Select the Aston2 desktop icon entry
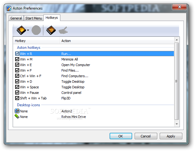This screenshot has width=195, height=151. click(x=67, y=111)
